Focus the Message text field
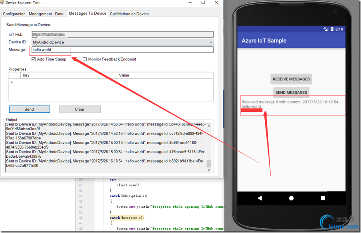The width and height of the screenshot is (361, 233). (123, 50)
